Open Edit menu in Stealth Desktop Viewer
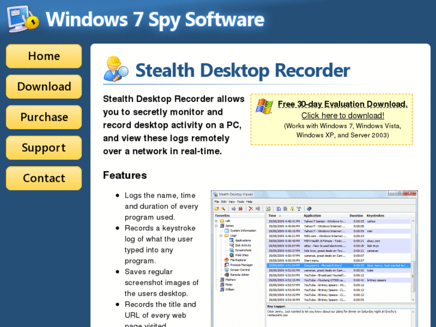This screenshot has width=436, height=327. coord(224,202)
